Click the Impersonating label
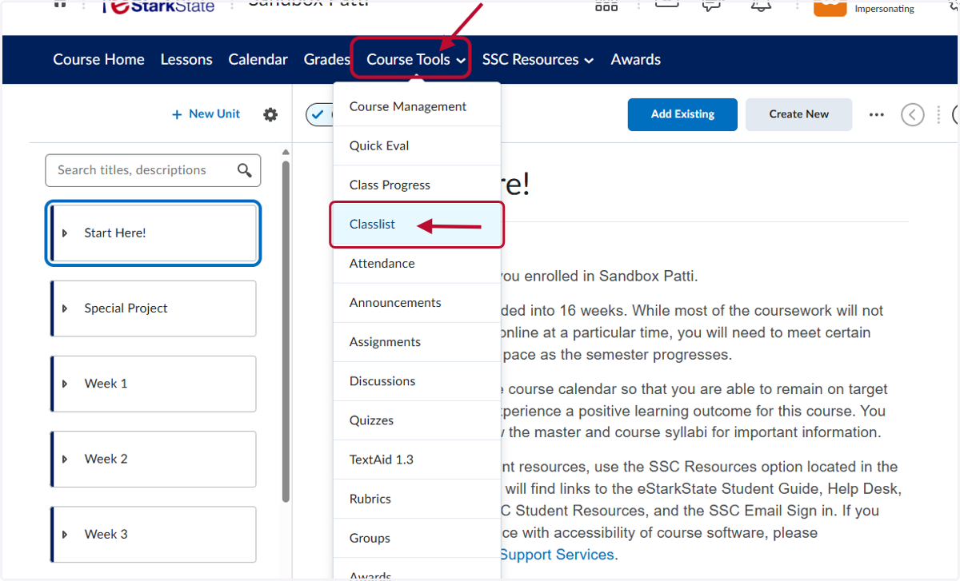This screenshot has height=581, width=960. [884, 9]
